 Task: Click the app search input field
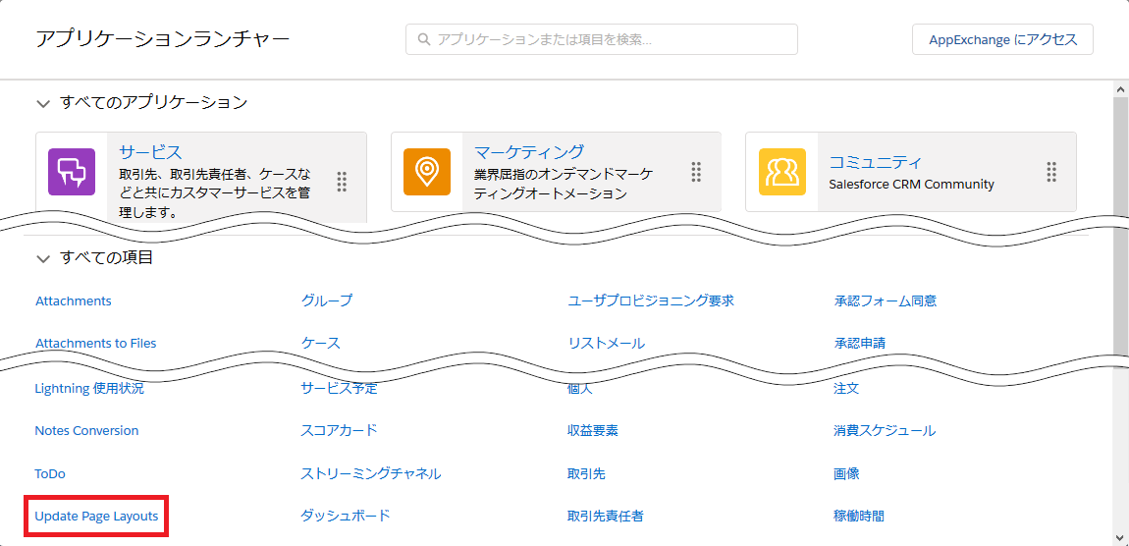click(x=601, y=39)
